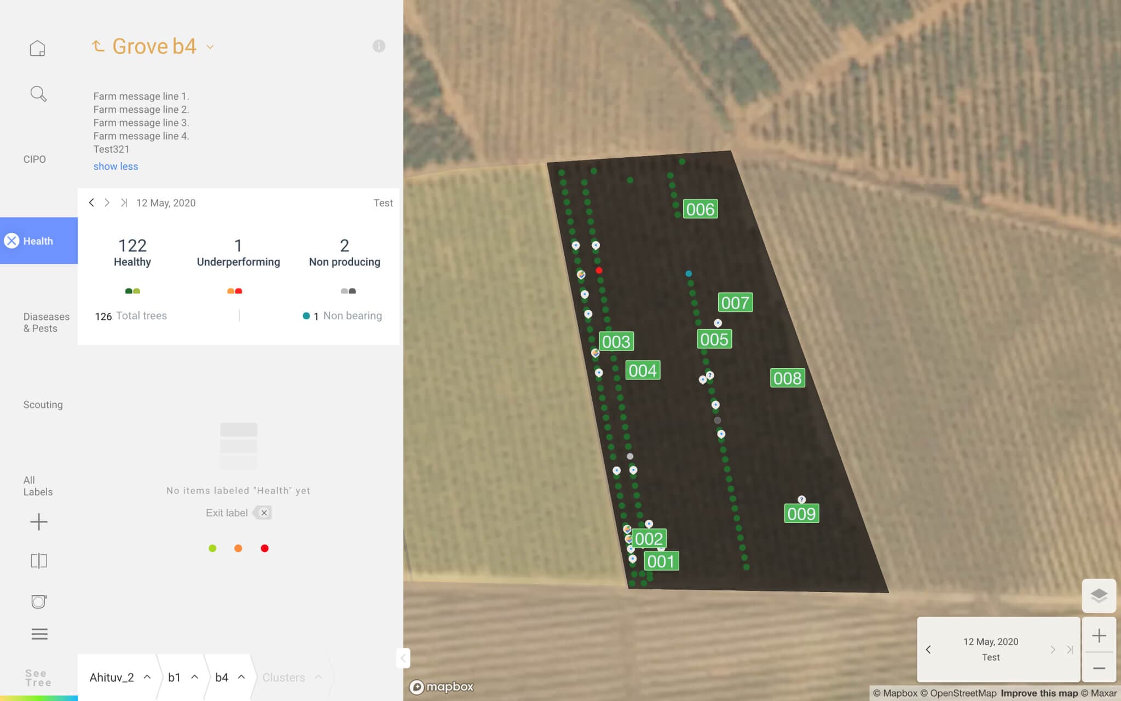Viewport: 1121px width, 701px height.
Task: Select the Search tool
Action: [38, 94]
